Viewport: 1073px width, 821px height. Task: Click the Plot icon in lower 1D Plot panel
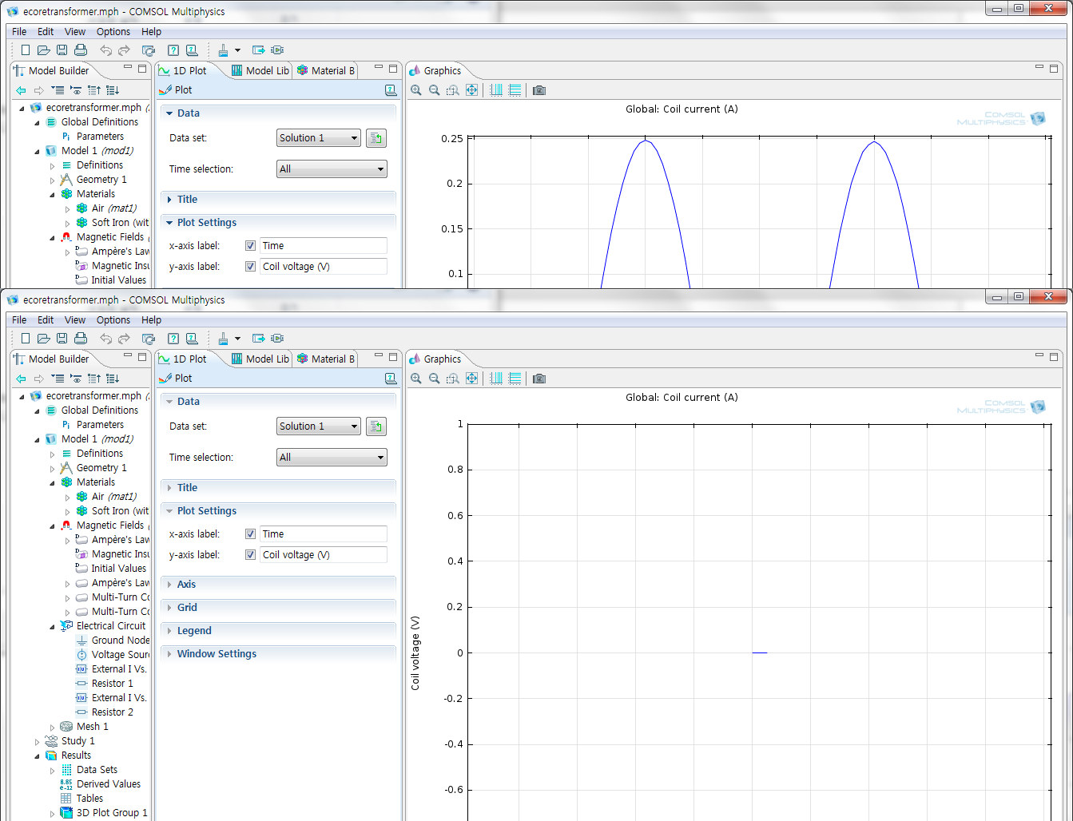pos(167,379)
